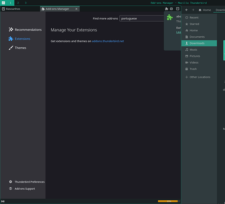This screenshot has width=225, height=204.
Task: Open Thunderbird Preferences
Action: click(26, 182)
